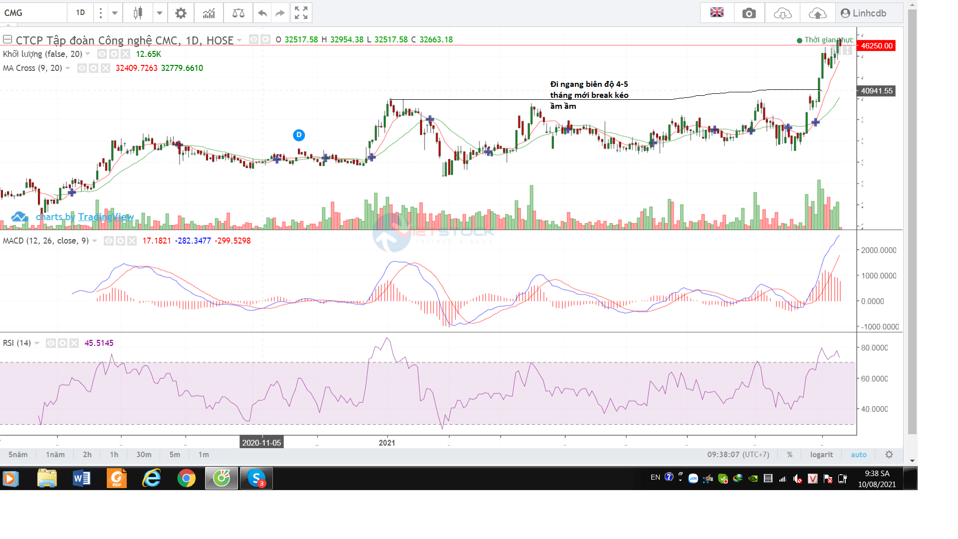Open the candlestick chart style button

138,13
